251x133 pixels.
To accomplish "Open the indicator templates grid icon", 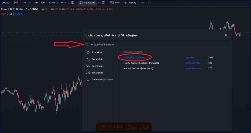I will 104,3.
